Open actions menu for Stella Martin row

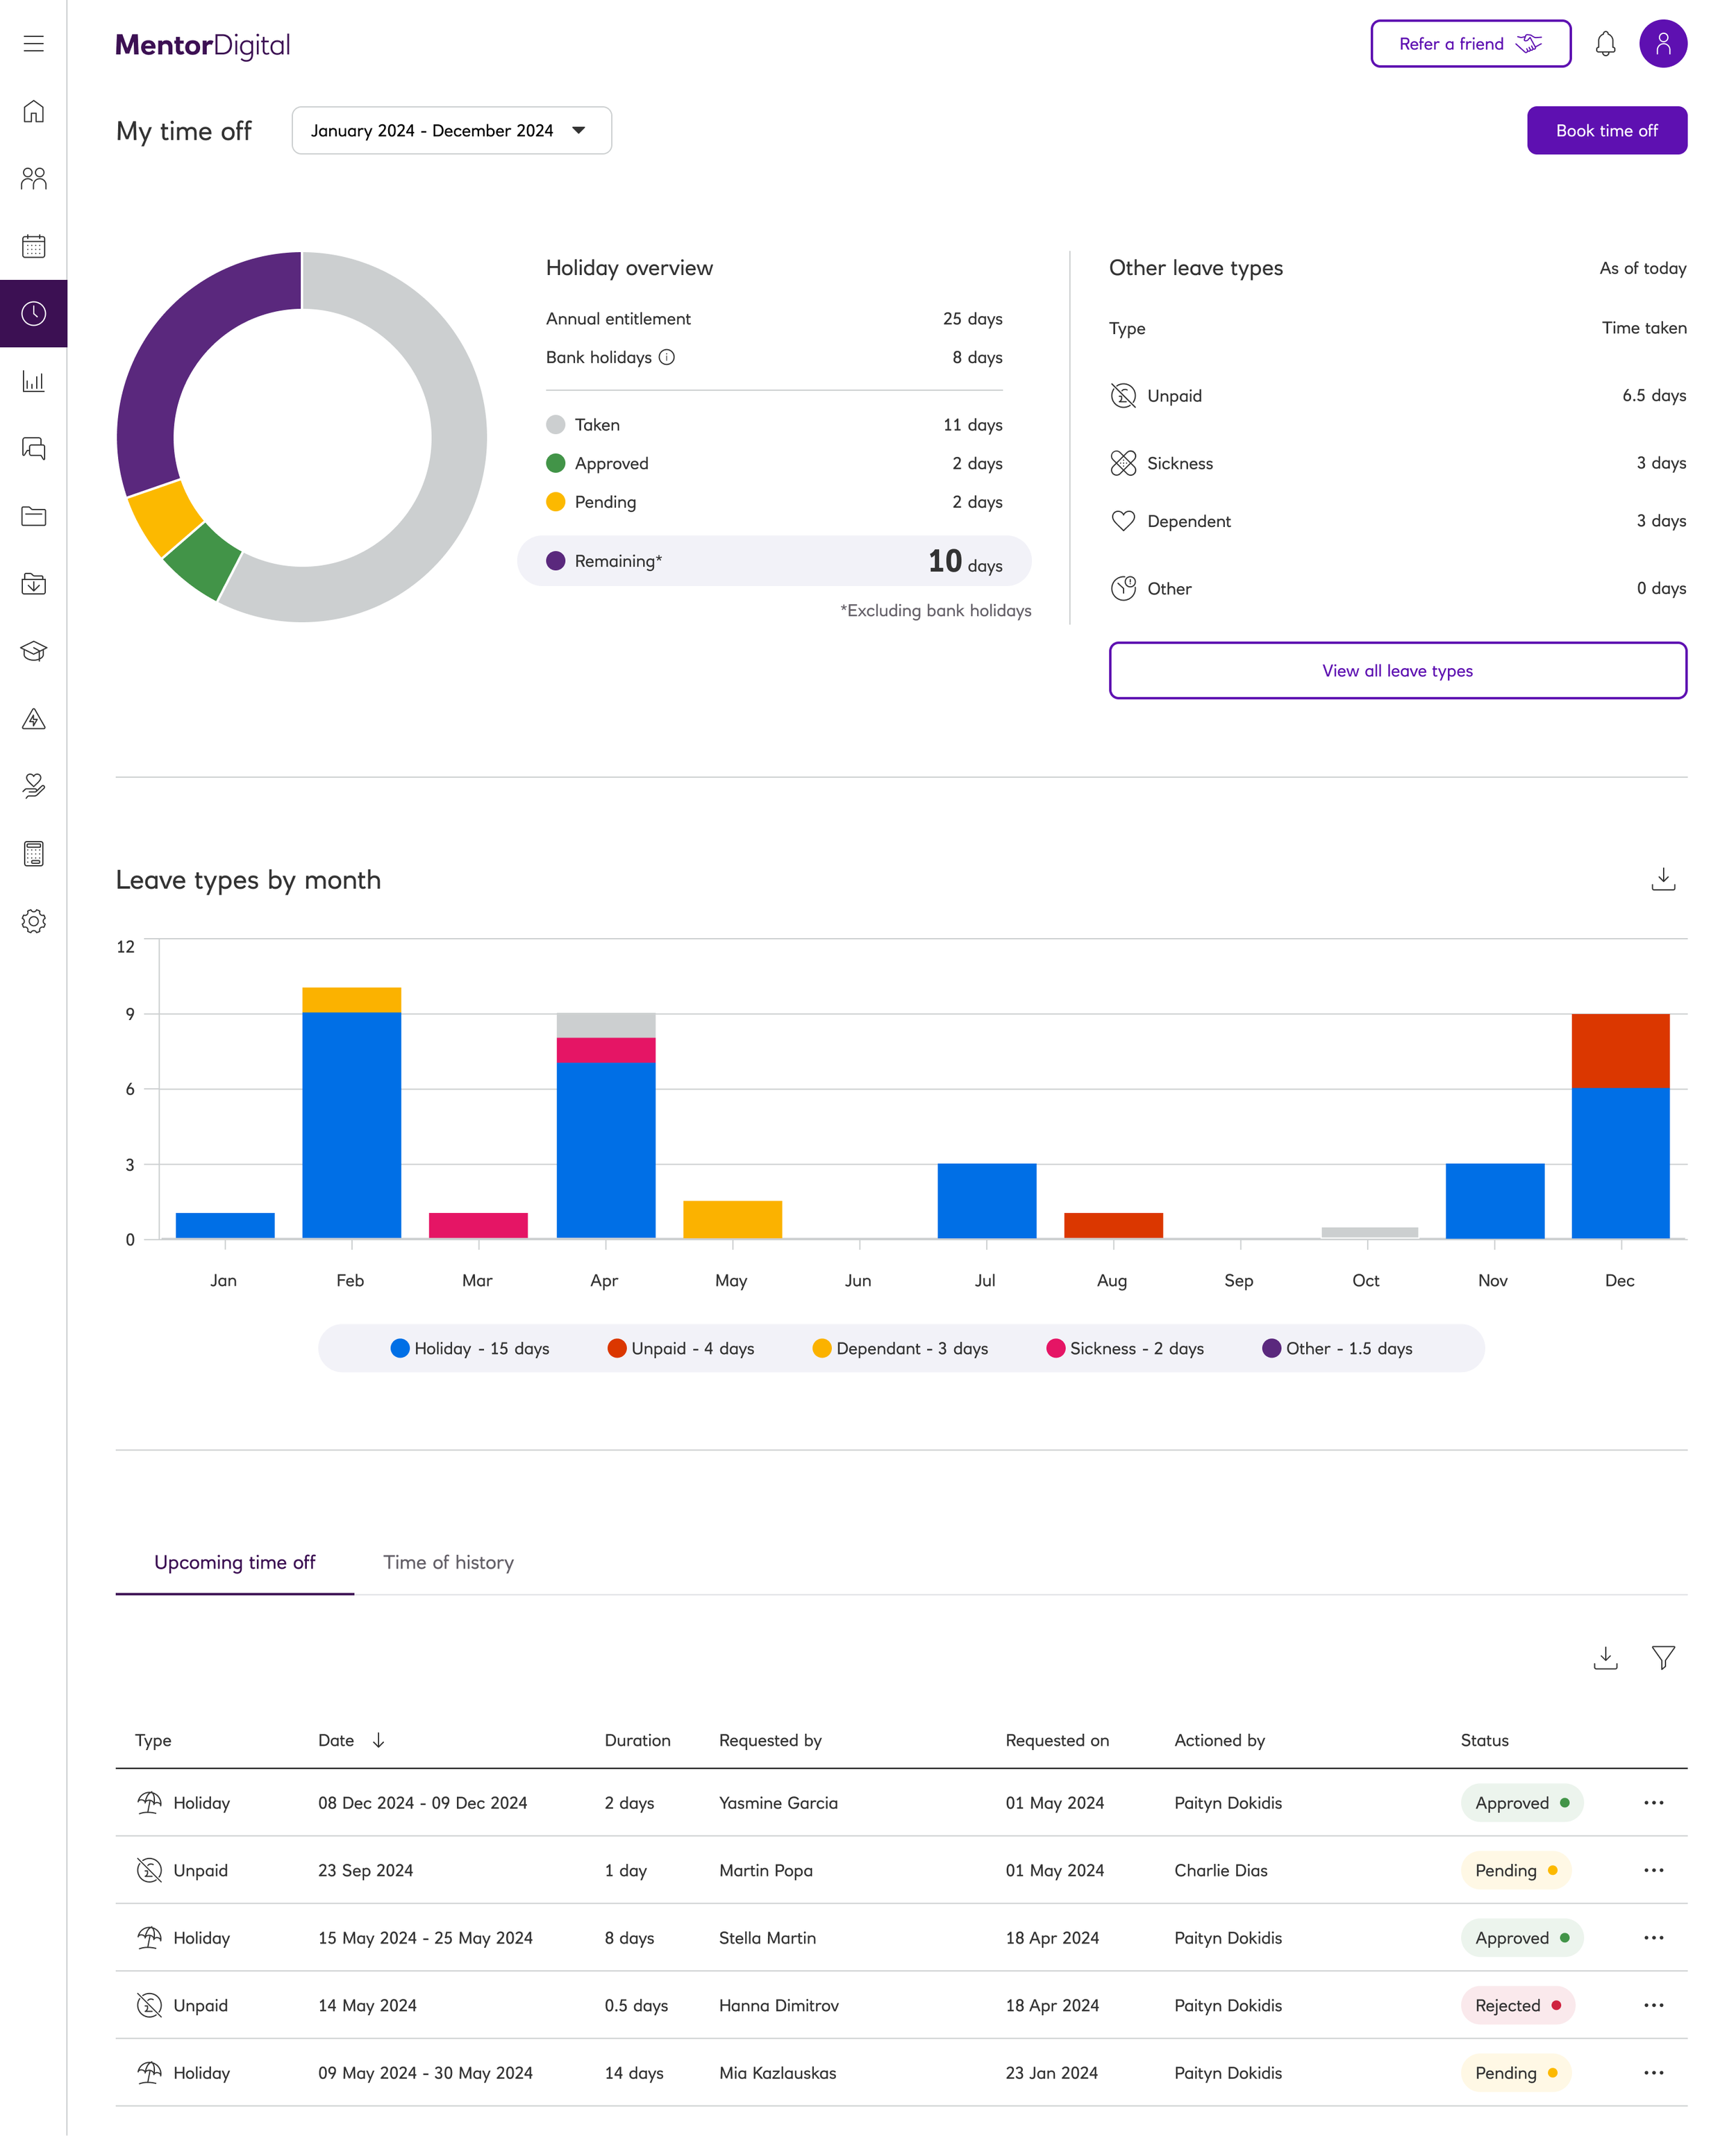(1653, 1938)
